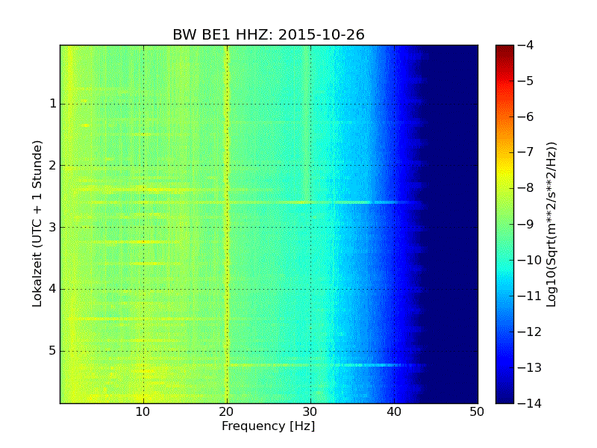Click y-axis tick label 2
This screenshot has width=597, height=448.
[53, 165]
